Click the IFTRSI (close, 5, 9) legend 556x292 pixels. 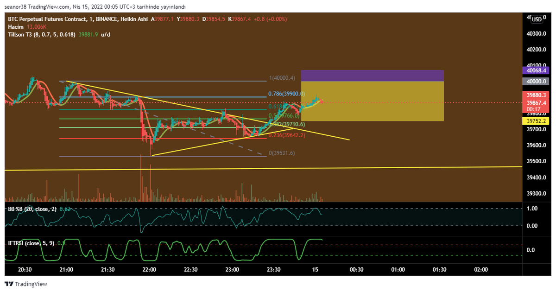pos(31,243)
